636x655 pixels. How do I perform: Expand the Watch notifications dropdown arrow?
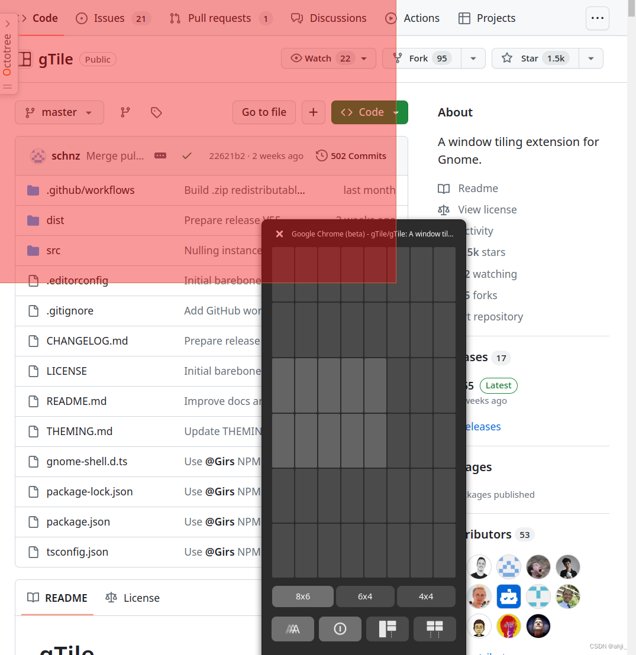364,59
